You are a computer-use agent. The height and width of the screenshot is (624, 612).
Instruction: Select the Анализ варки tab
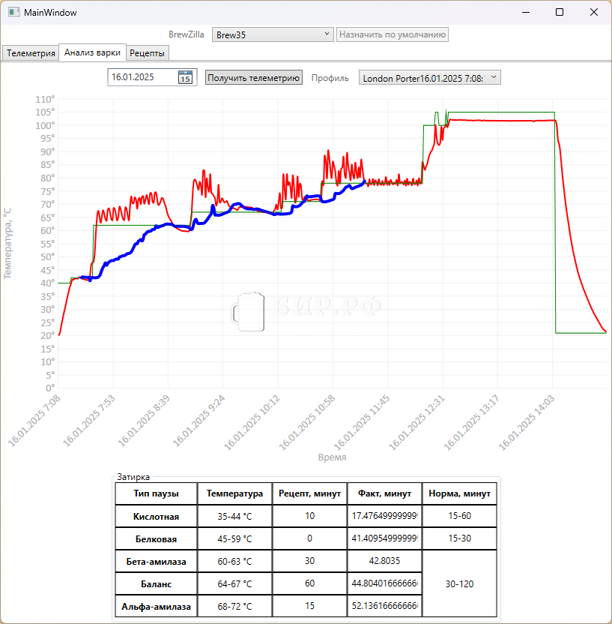[92, 52]
